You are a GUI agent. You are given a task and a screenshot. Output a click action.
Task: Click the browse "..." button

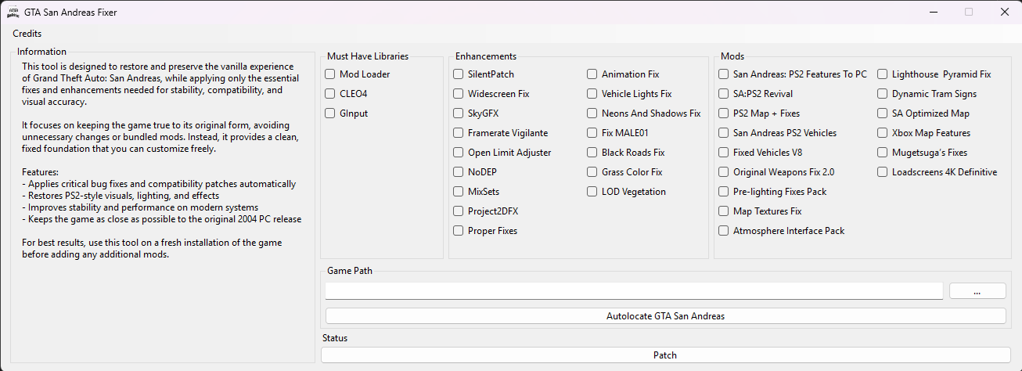coord(977,291)
